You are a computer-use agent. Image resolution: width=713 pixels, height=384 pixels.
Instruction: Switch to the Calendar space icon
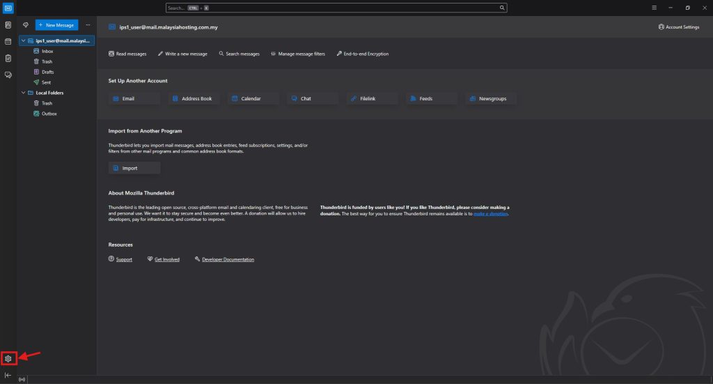(x=8, y=42)
